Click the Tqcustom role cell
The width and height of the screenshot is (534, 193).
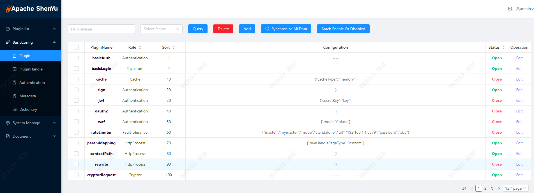135,69
